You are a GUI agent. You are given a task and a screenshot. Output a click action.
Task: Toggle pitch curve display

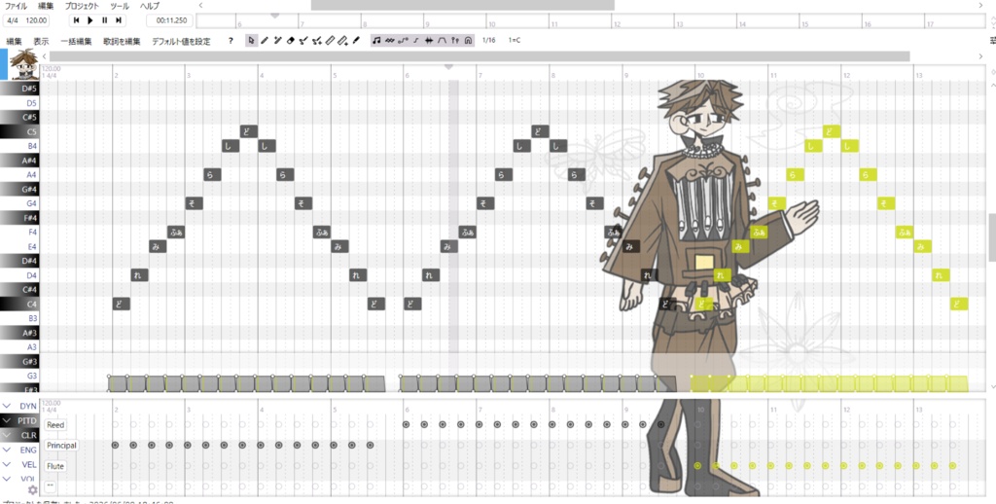pyautogui.click(x=403, y=41)
